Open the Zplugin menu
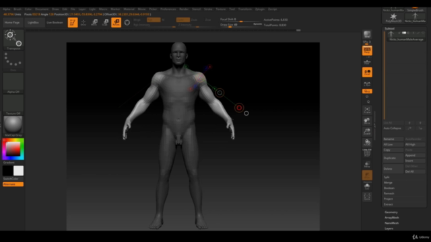 pyautogui.click(x=260, y=9)
